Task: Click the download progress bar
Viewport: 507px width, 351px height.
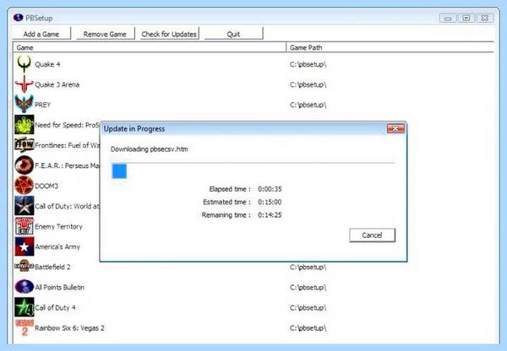Action: tap(253, 170)
